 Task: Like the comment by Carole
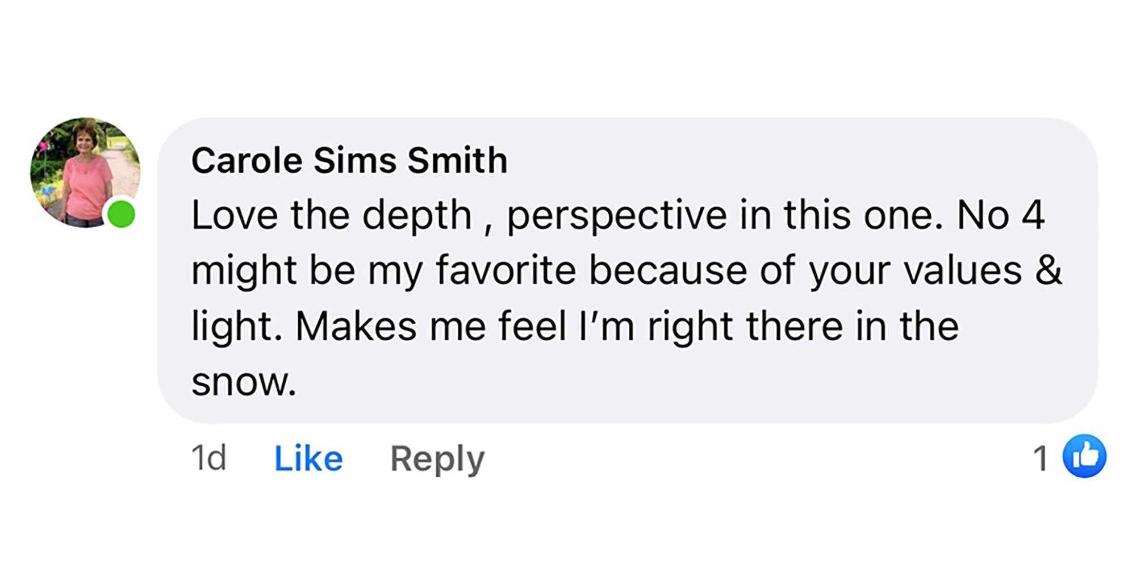click(308, 458)
